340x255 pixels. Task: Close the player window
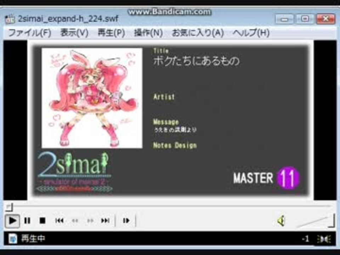coord(326,19)
